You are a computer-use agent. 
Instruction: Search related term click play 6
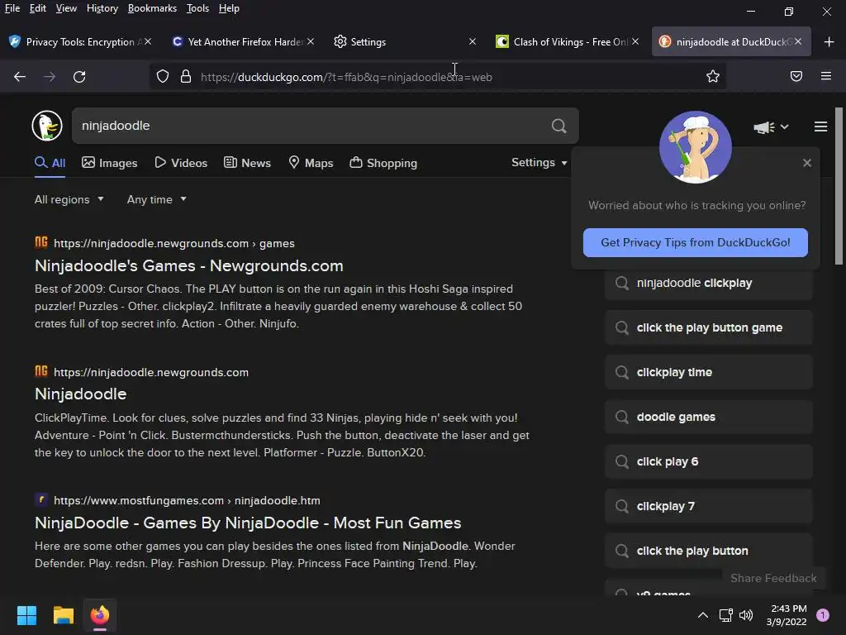click(x=708, y=461)
